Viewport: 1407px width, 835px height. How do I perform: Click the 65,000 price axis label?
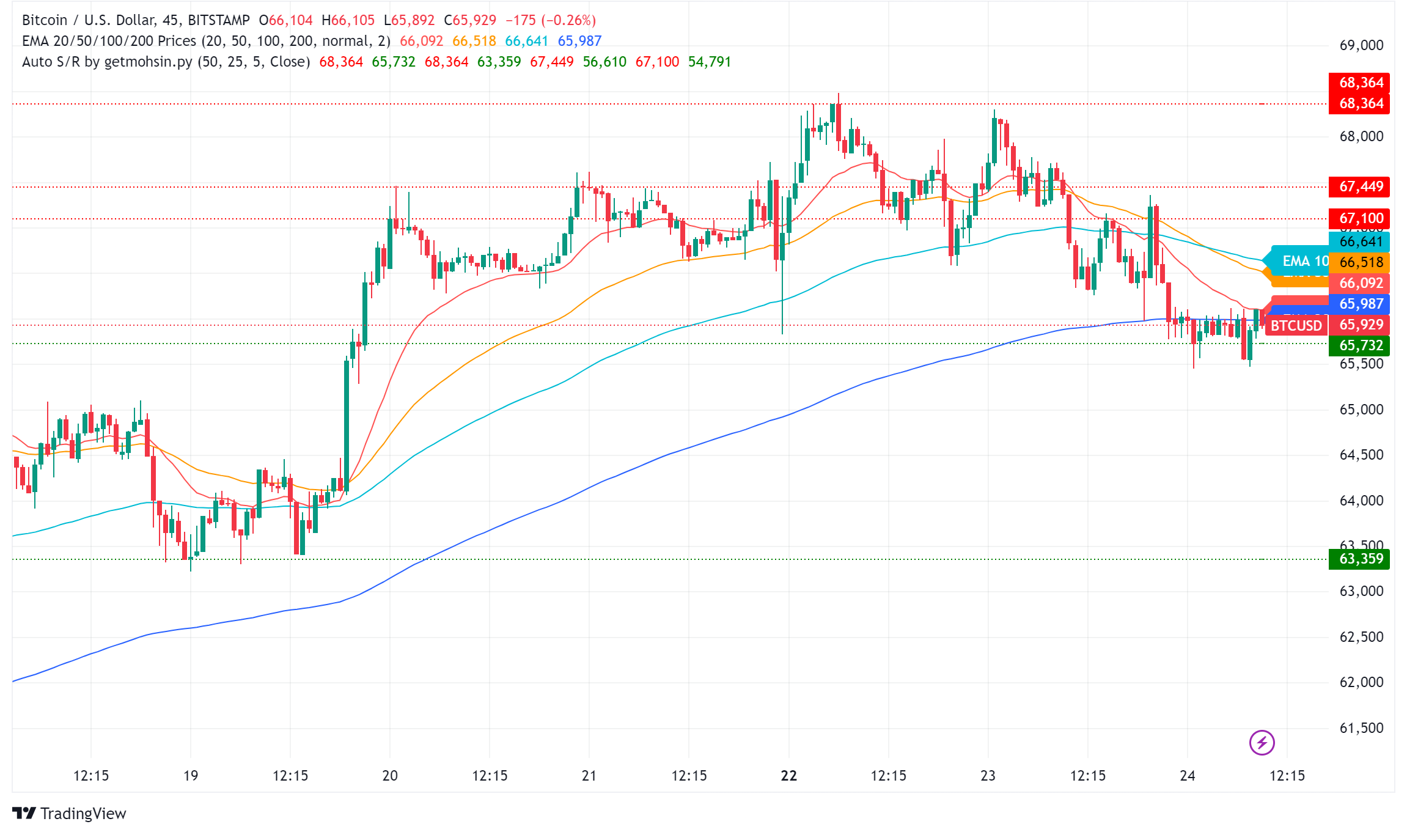coord(1361,410)
